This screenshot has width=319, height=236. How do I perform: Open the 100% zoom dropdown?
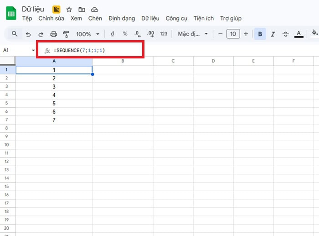point(87,34)
